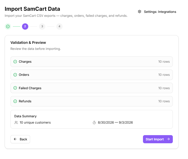Open Settings: Integrations link
Viewport: 188px width, 159px height.
[157, 12]
